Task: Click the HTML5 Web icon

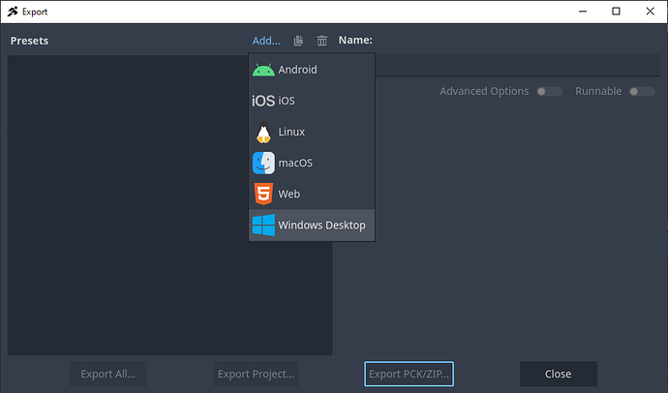Action: pos(263,194)
